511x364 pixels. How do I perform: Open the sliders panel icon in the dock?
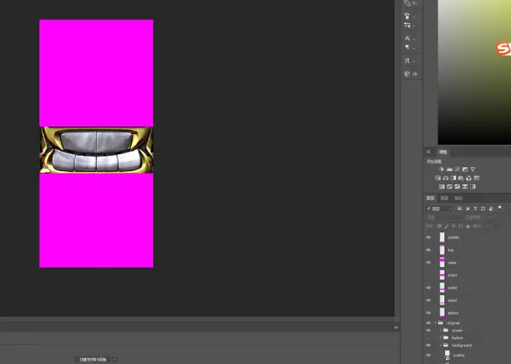click(407, 25)
